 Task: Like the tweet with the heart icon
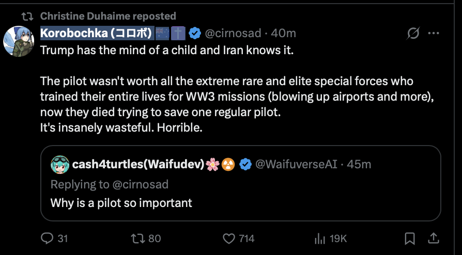[x=229, y=238]
